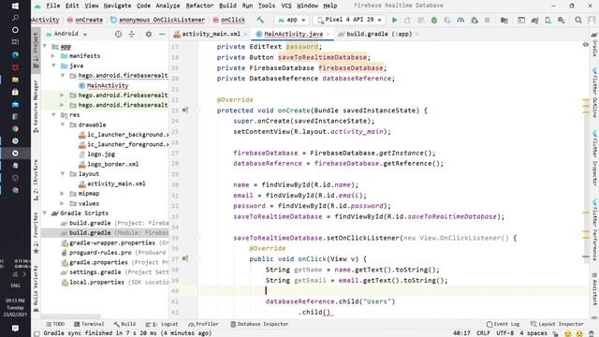Open AVD Manager phone icon
This screenshot has height=337, width=599.
(x=548, y=20)
